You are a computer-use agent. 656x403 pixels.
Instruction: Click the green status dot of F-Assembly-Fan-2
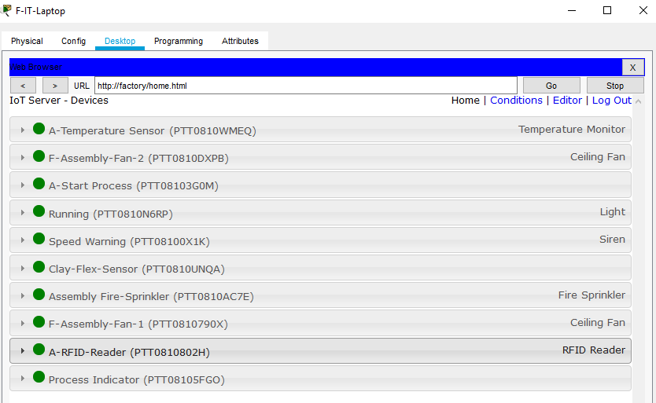coord(39,156)
